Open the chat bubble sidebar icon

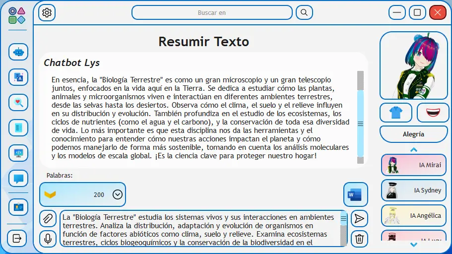pos(18,179)
